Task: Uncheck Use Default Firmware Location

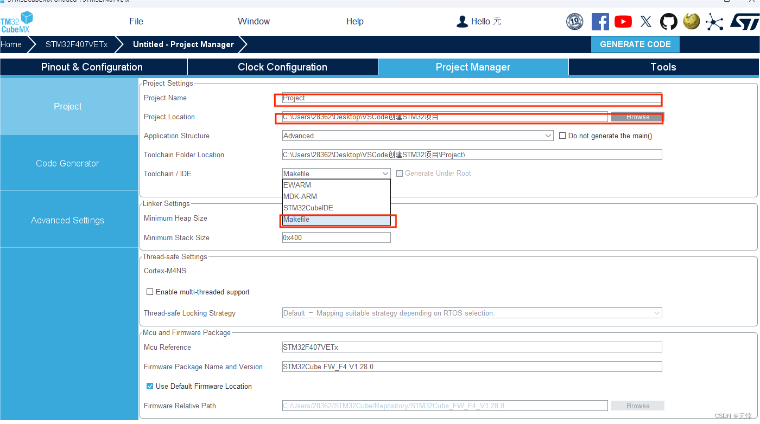Action: [150, 386]
